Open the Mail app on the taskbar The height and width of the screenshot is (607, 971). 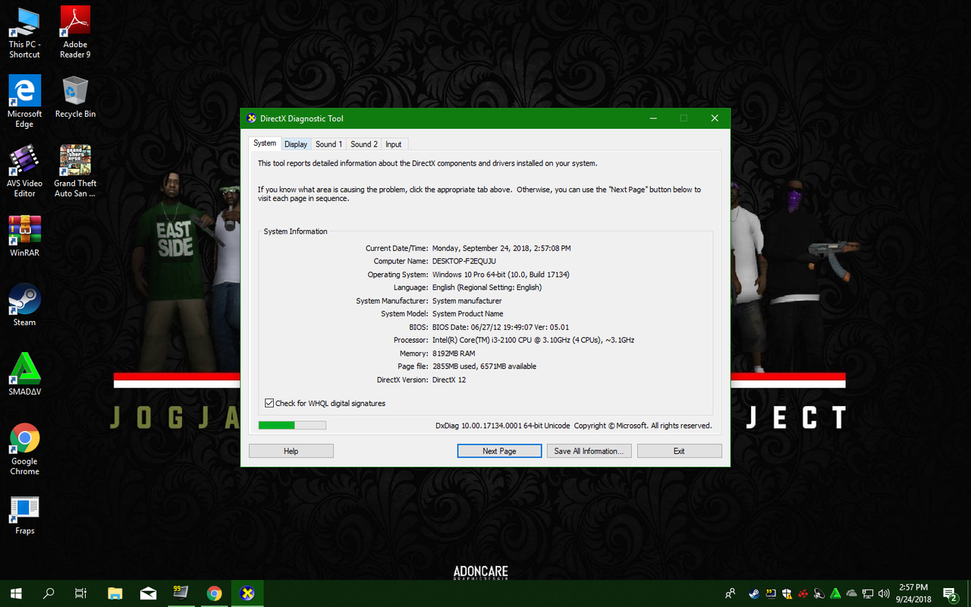[148, 593]
